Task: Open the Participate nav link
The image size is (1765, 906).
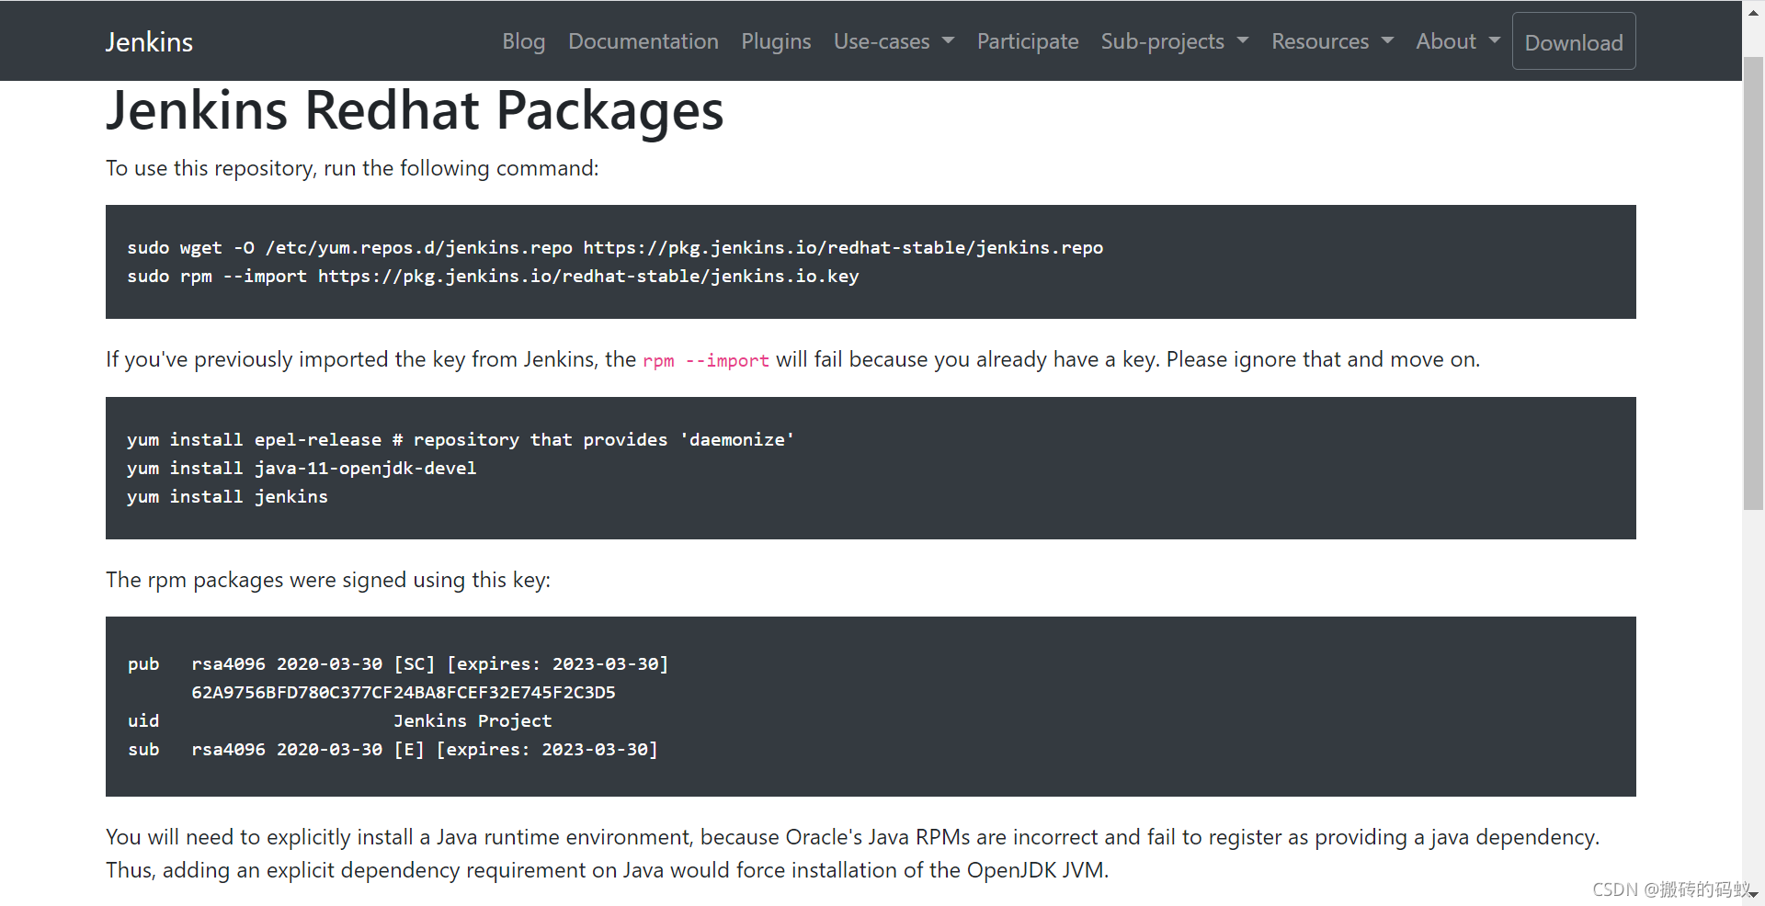Action: (1028, 41)
